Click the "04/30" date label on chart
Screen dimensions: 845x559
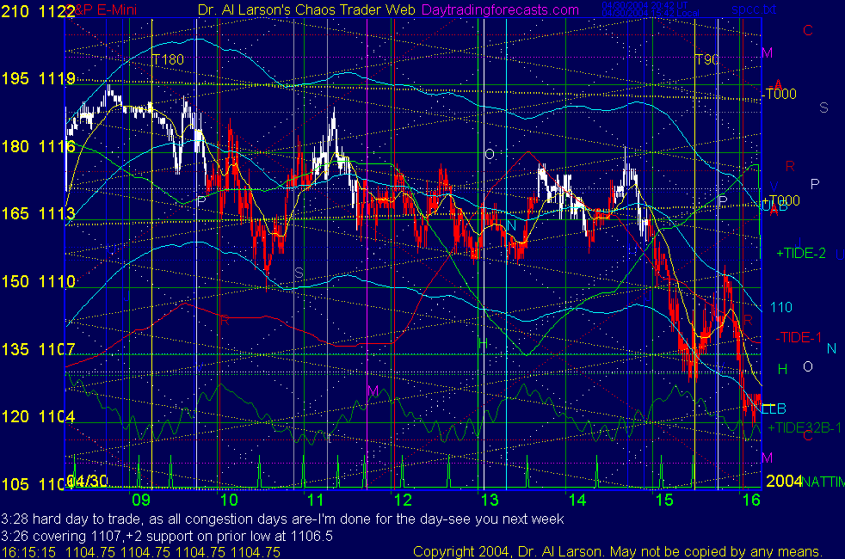point(88,481)
